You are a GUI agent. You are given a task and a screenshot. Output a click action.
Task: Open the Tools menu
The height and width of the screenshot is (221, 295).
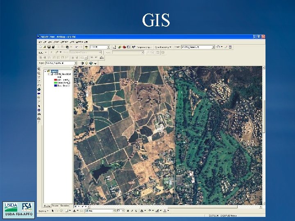tap(72, 42)
